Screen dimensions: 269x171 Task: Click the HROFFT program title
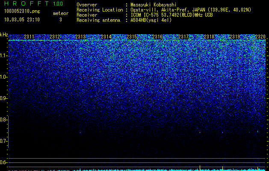(x=27, y=3)
